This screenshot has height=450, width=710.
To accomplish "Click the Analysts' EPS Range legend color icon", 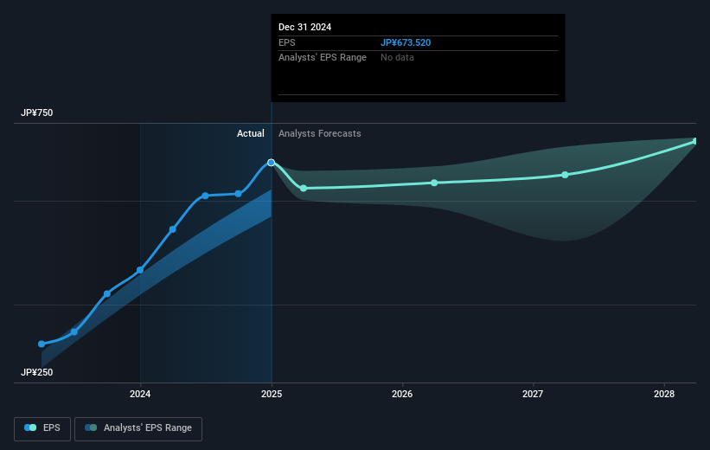I will pyautogui.click(x=91, y=427).
